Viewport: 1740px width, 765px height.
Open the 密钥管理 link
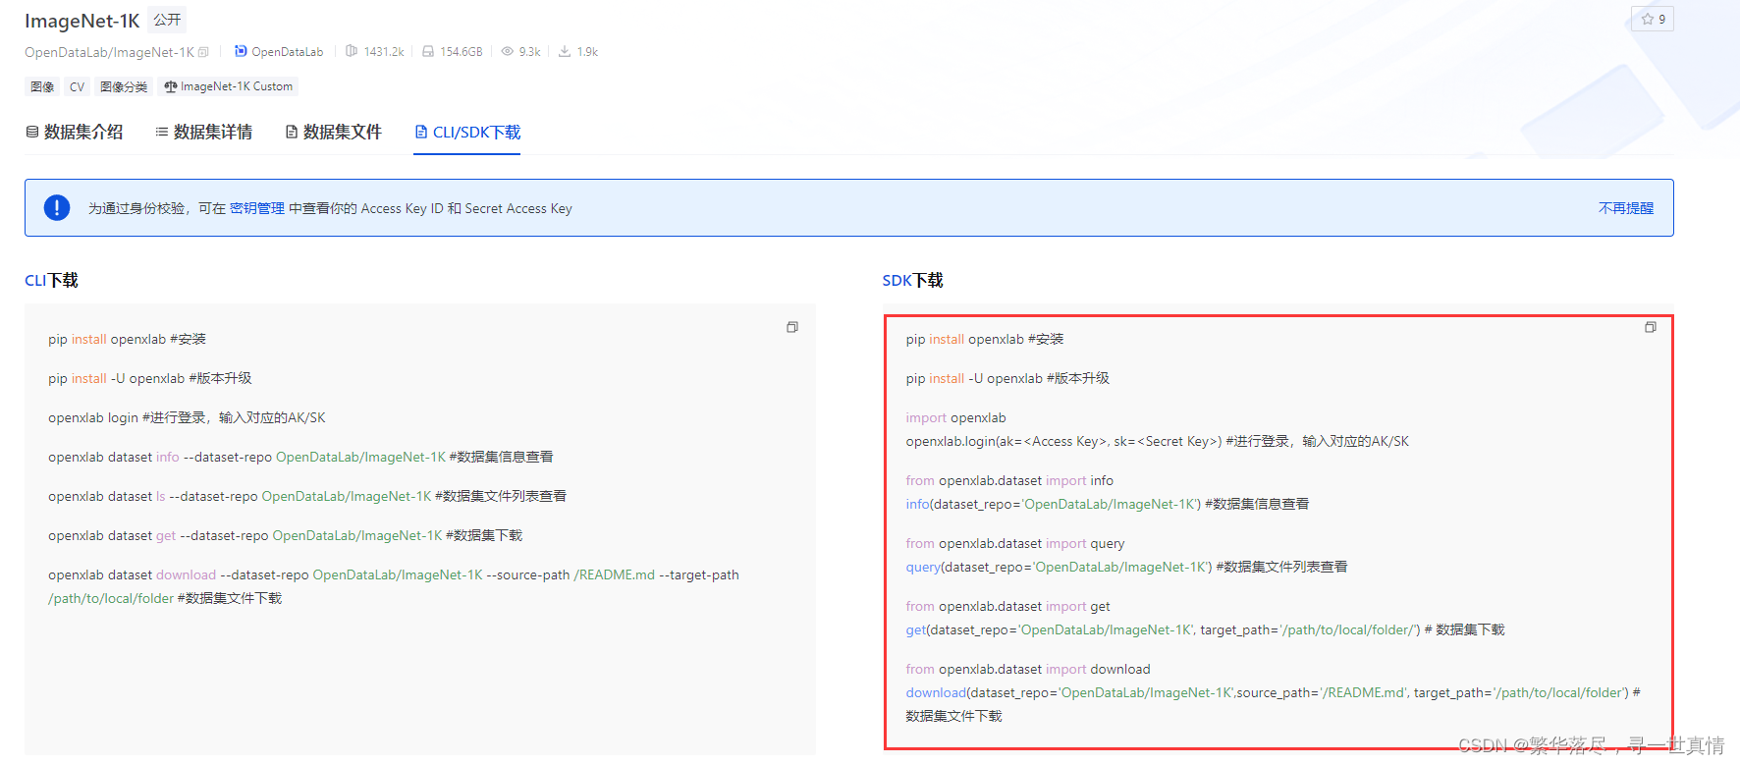point(257,208)
